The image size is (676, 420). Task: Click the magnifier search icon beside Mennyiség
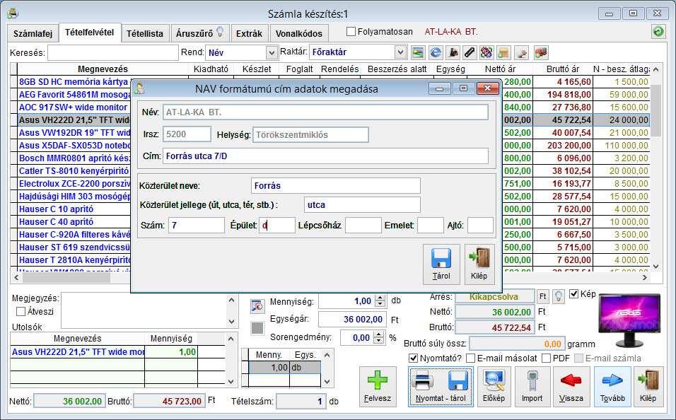click(257, 306)
